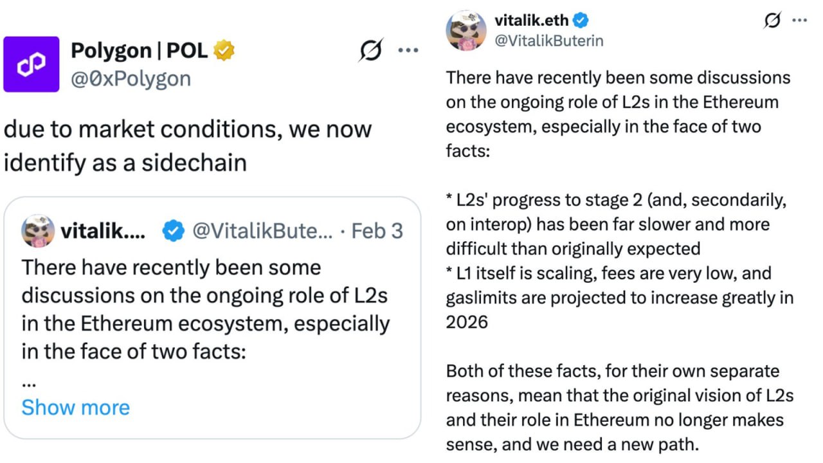
Task: Click the vitalik.eth avatar on the right post
Action: click(466, 30)
